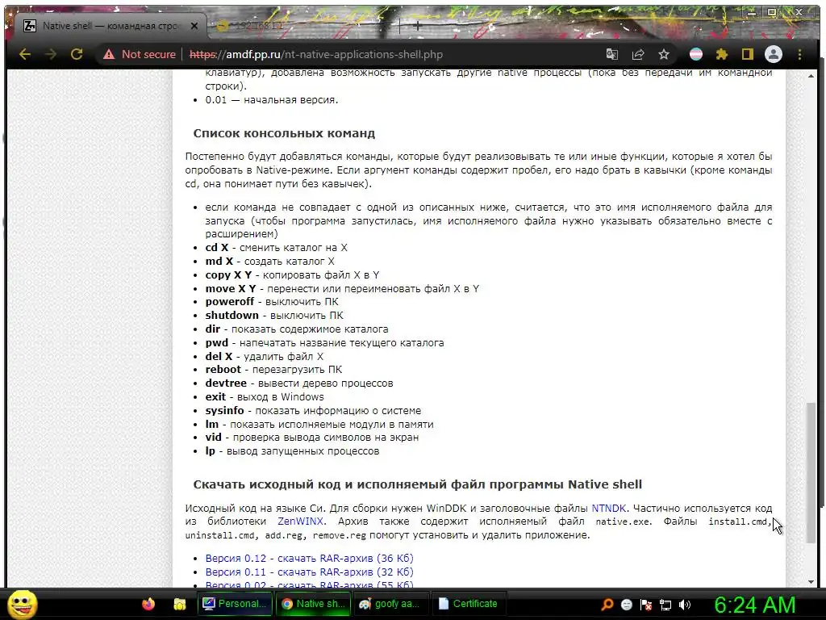Click the 'reboot' command entry
The image size is (826, 620).
tap(273, 370)
